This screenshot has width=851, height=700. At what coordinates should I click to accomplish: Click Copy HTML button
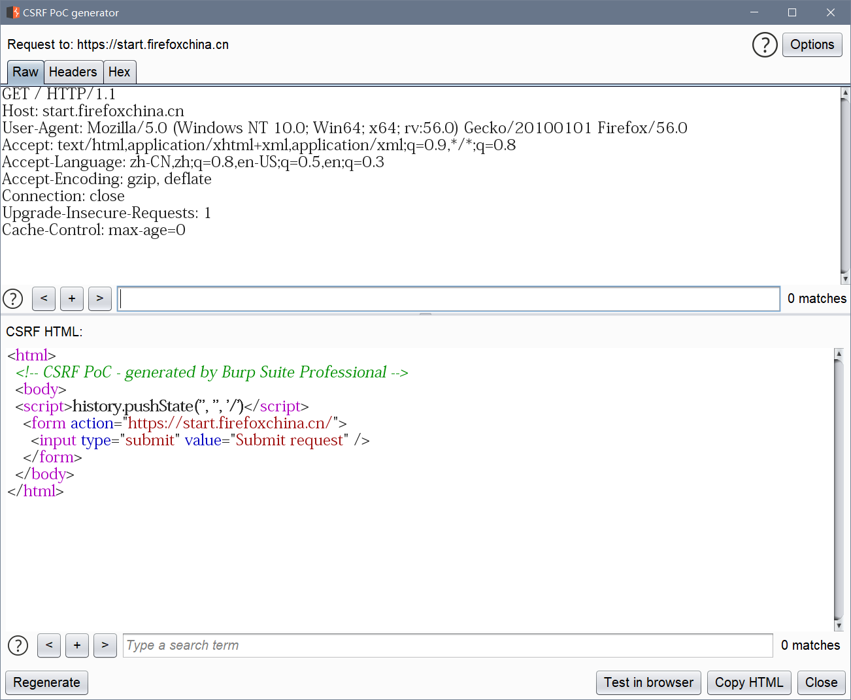749,682
